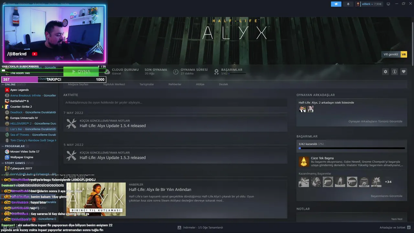Open the Alyx Birinci Yıl Kutlaması thumbnail
Viewport: 414px width, 233px height.
tap(96, 199)
